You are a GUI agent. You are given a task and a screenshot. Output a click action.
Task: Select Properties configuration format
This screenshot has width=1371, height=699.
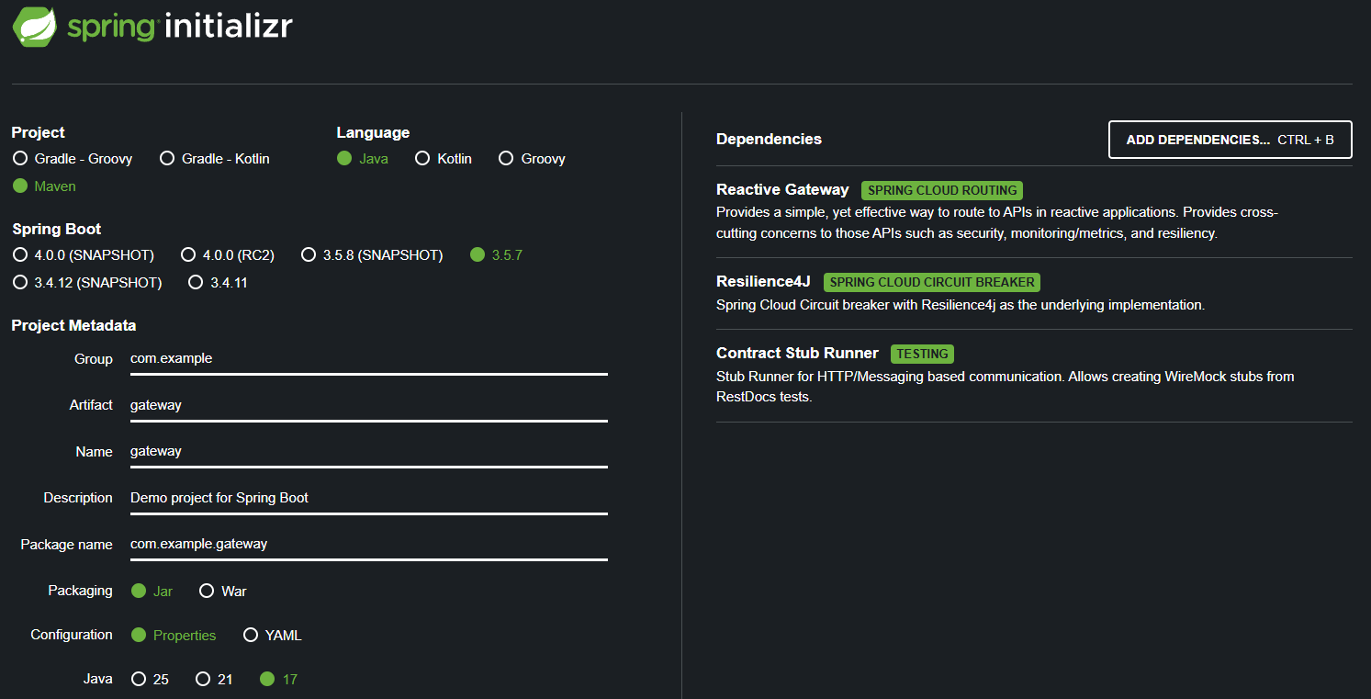[x=174, y=636]
